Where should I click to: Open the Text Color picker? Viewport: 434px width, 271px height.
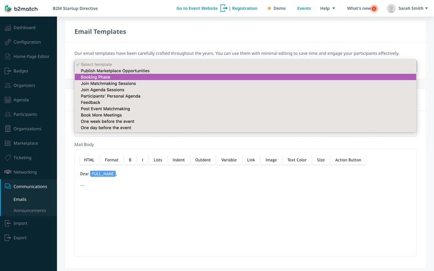click(x=296, y=160)
